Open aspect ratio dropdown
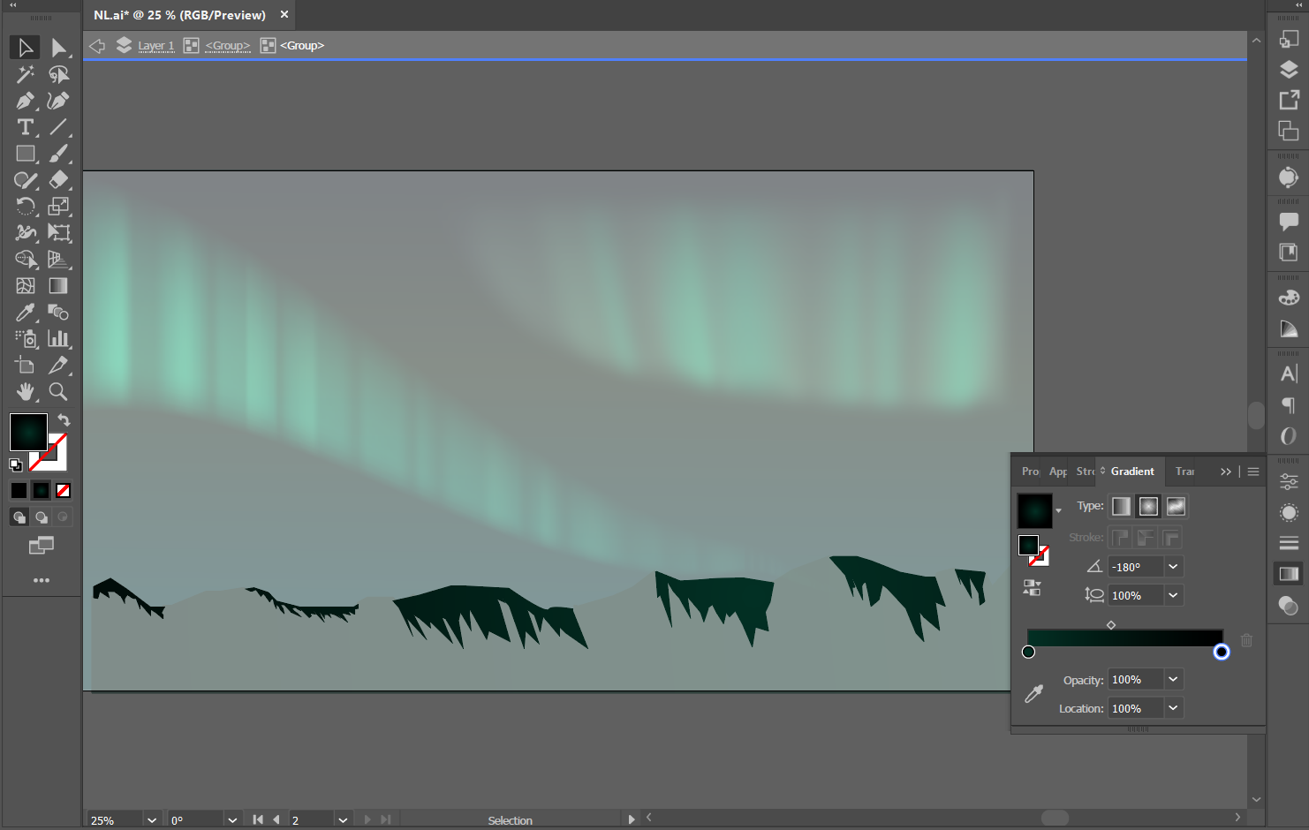This screenshot has height=830, width=1309. [x=1173, y=595]
